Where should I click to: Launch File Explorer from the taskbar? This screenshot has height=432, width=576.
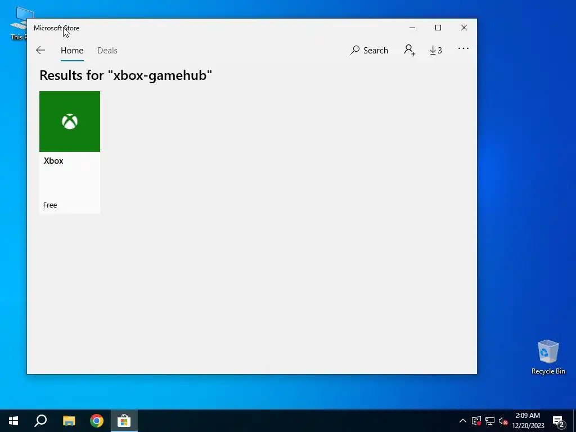tap(69, 421)
